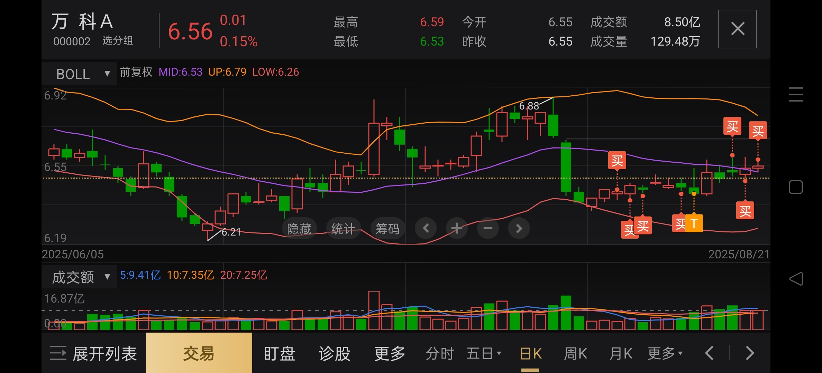This screenshot has height=373, width=822.
Task: Open the 成交额 sub-indicator dropdown
Action: [80, 277]
